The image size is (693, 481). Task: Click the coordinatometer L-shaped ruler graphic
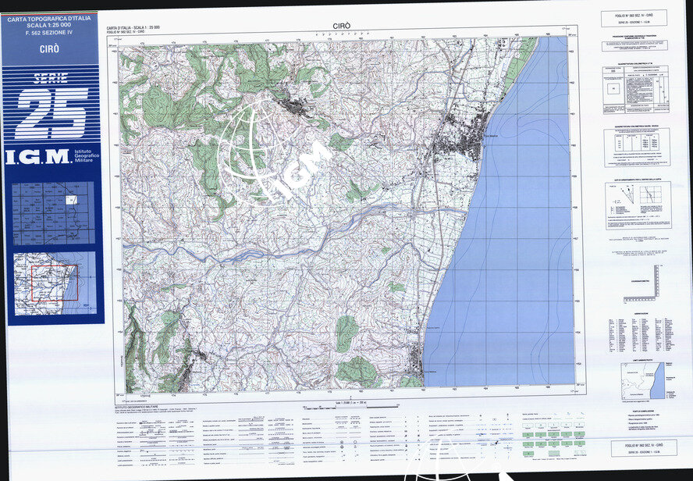pos(651,289)
